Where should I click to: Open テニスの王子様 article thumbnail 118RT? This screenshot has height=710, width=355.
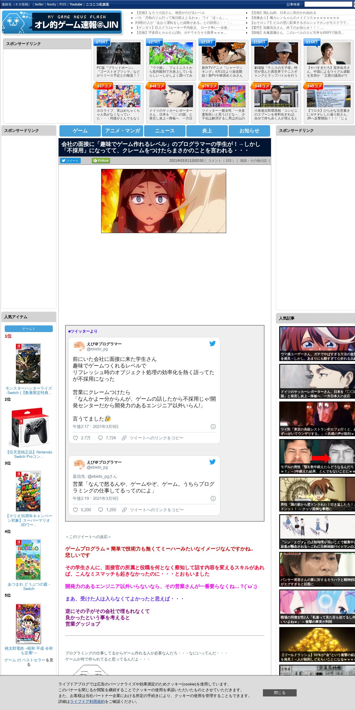[x=276, y=53]
